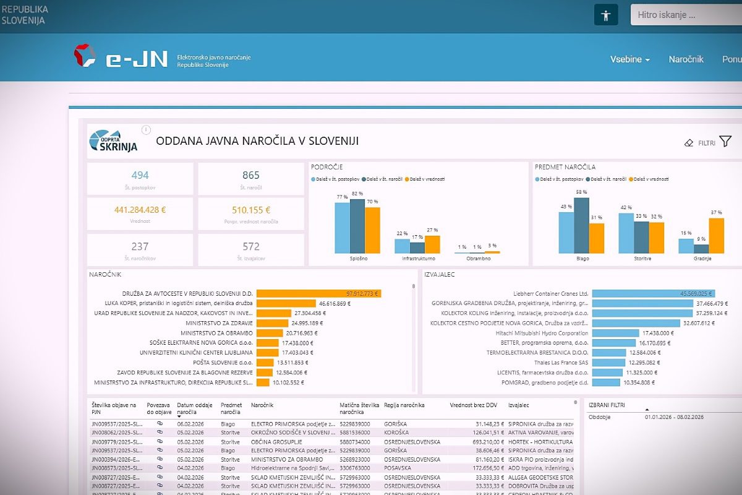Toggle 'Delež v vrednosti' legend in Področje chart

coord(425,179)
